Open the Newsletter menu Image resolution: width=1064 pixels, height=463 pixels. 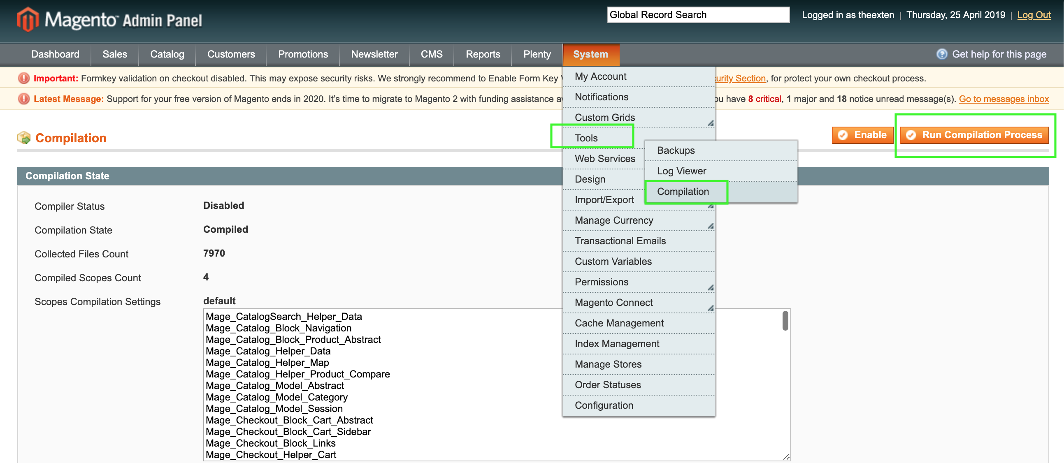click(x=374, y=54)
